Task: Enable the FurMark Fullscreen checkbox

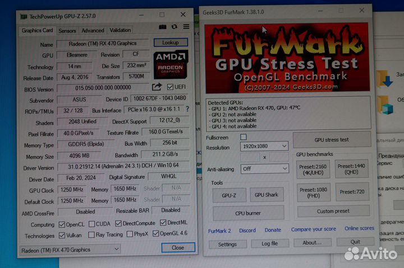Action: (244, 137)
